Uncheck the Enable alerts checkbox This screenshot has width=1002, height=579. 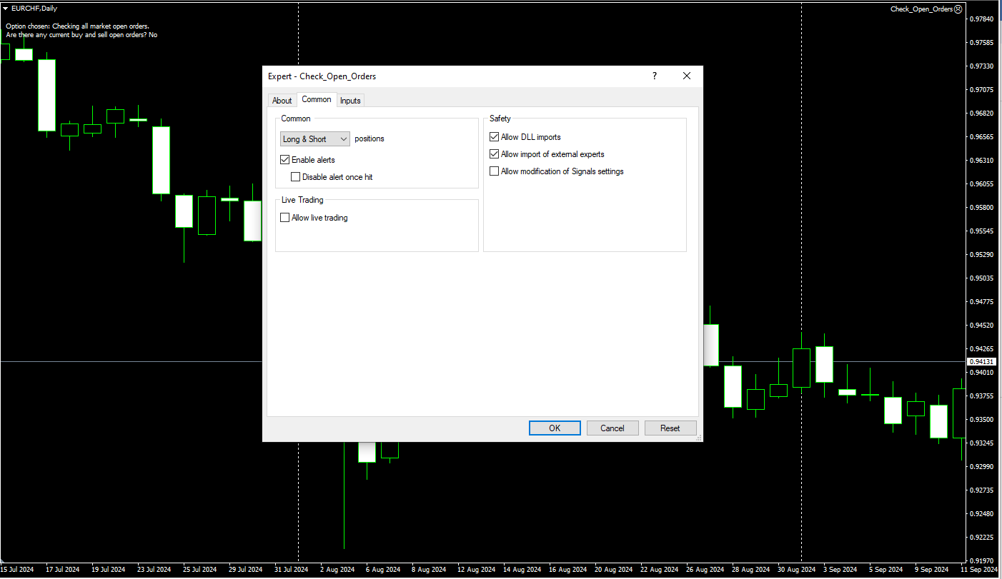point(285,160)
